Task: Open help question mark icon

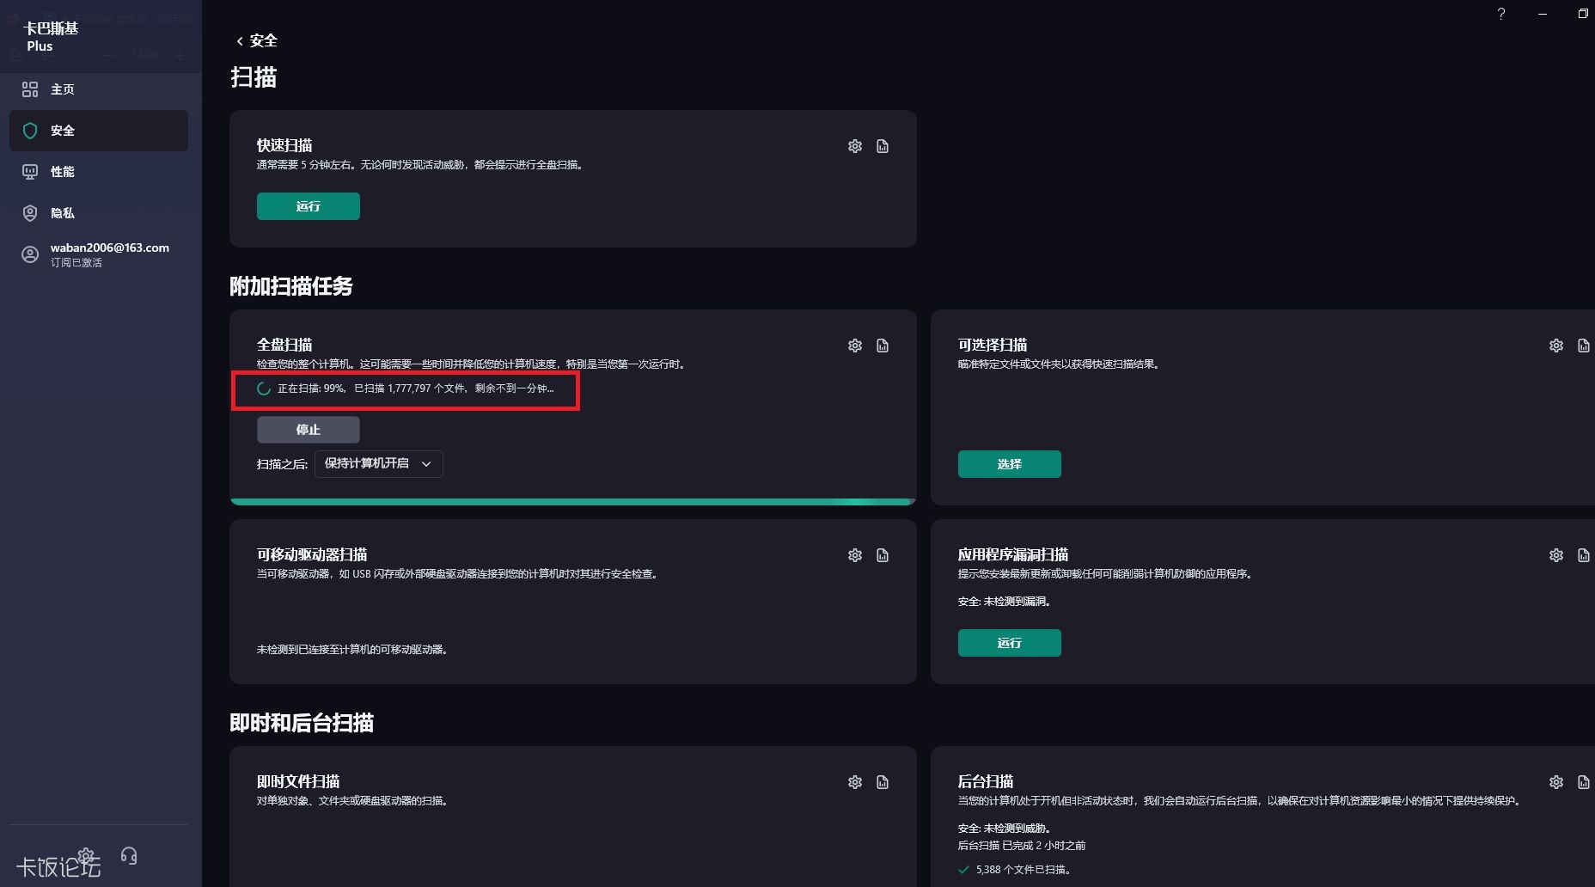Action: pyautogui.click(x=1501, y=14)
